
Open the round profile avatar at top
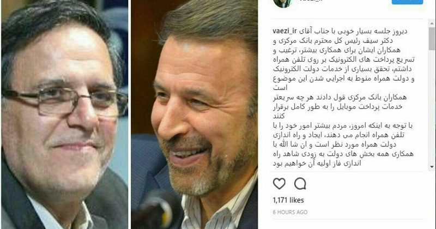[282, 3]
